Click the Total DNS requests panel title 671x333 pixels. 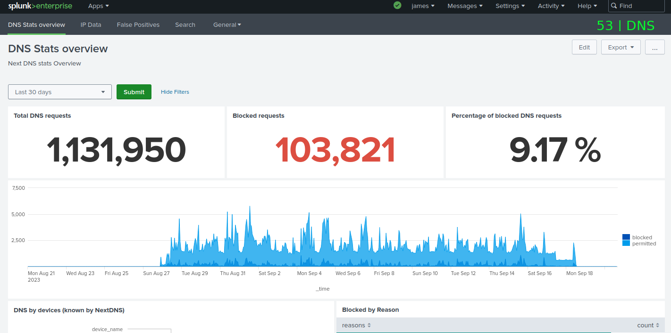pos(42,115)
